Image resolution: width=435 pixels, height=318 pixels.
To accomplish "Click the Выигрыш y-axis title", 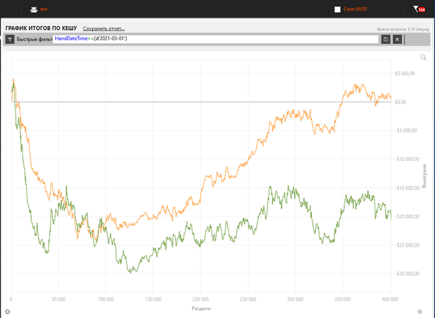I will click(424, 176).
